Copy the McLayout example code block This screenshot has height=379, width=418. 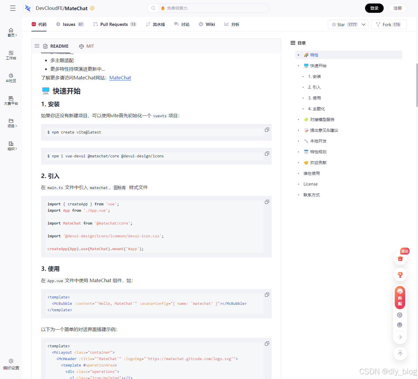[267, 344]
